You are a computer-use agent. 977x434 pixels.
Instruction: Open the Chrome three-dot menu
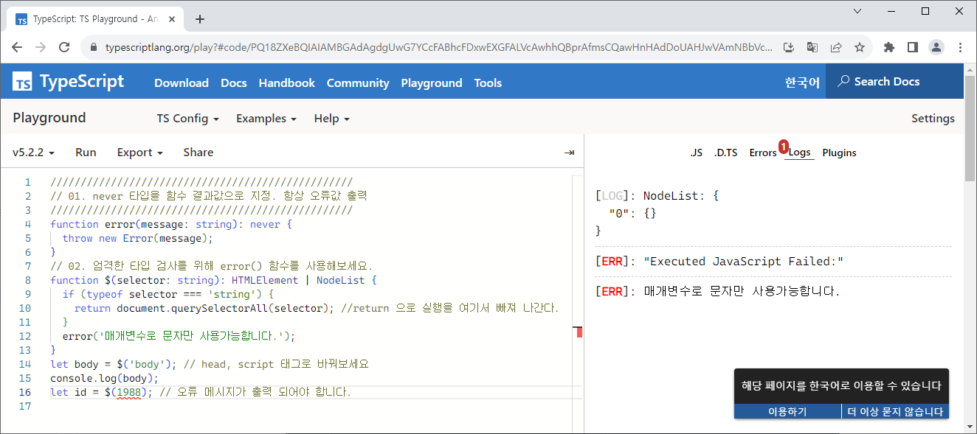click(x=960, y=47)
